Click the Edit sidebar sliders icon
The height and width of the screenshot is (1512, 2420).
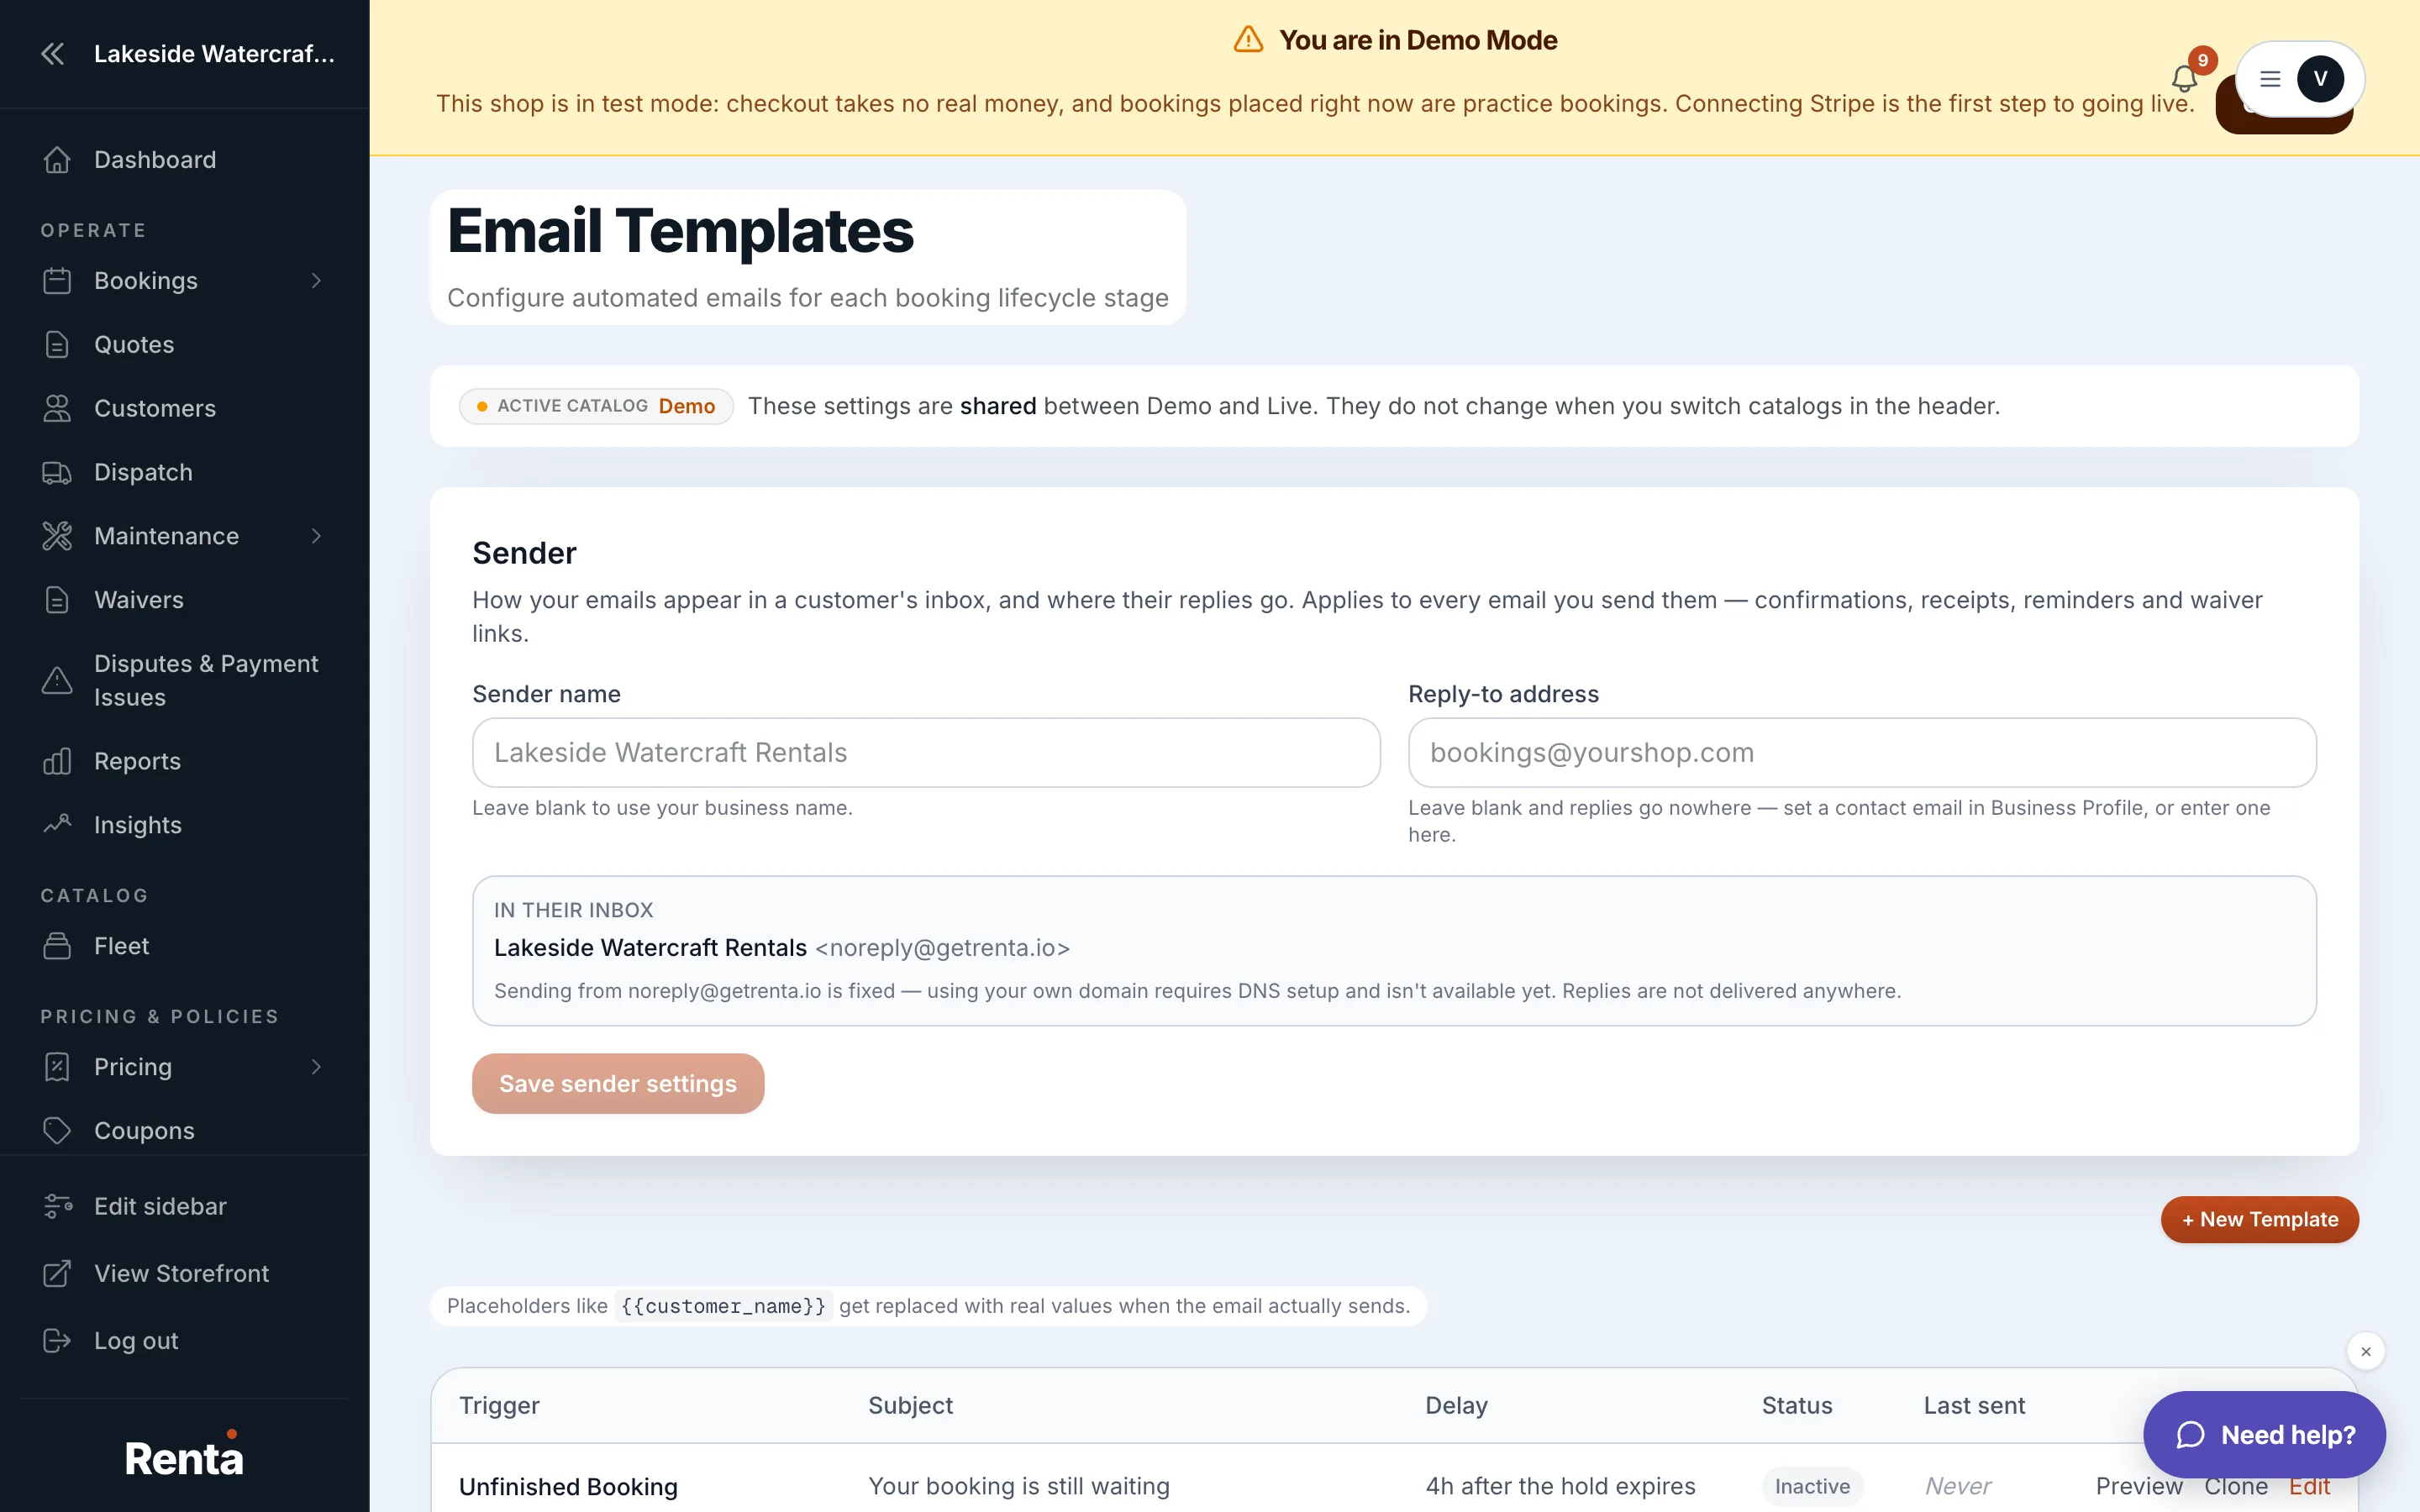tap(57, 1207)
